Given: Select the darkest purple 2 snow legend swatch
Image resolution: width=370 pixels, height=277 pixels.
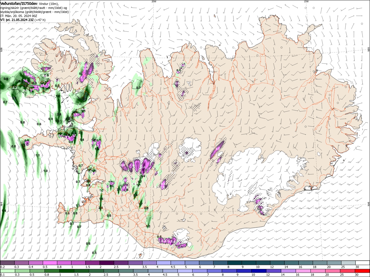Looking at the screenshot, I should coord(107,263).
